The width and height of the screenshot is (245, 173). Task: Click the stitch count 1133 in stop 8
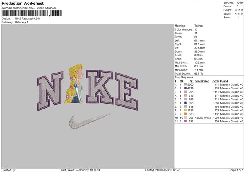tap(190, 110)
